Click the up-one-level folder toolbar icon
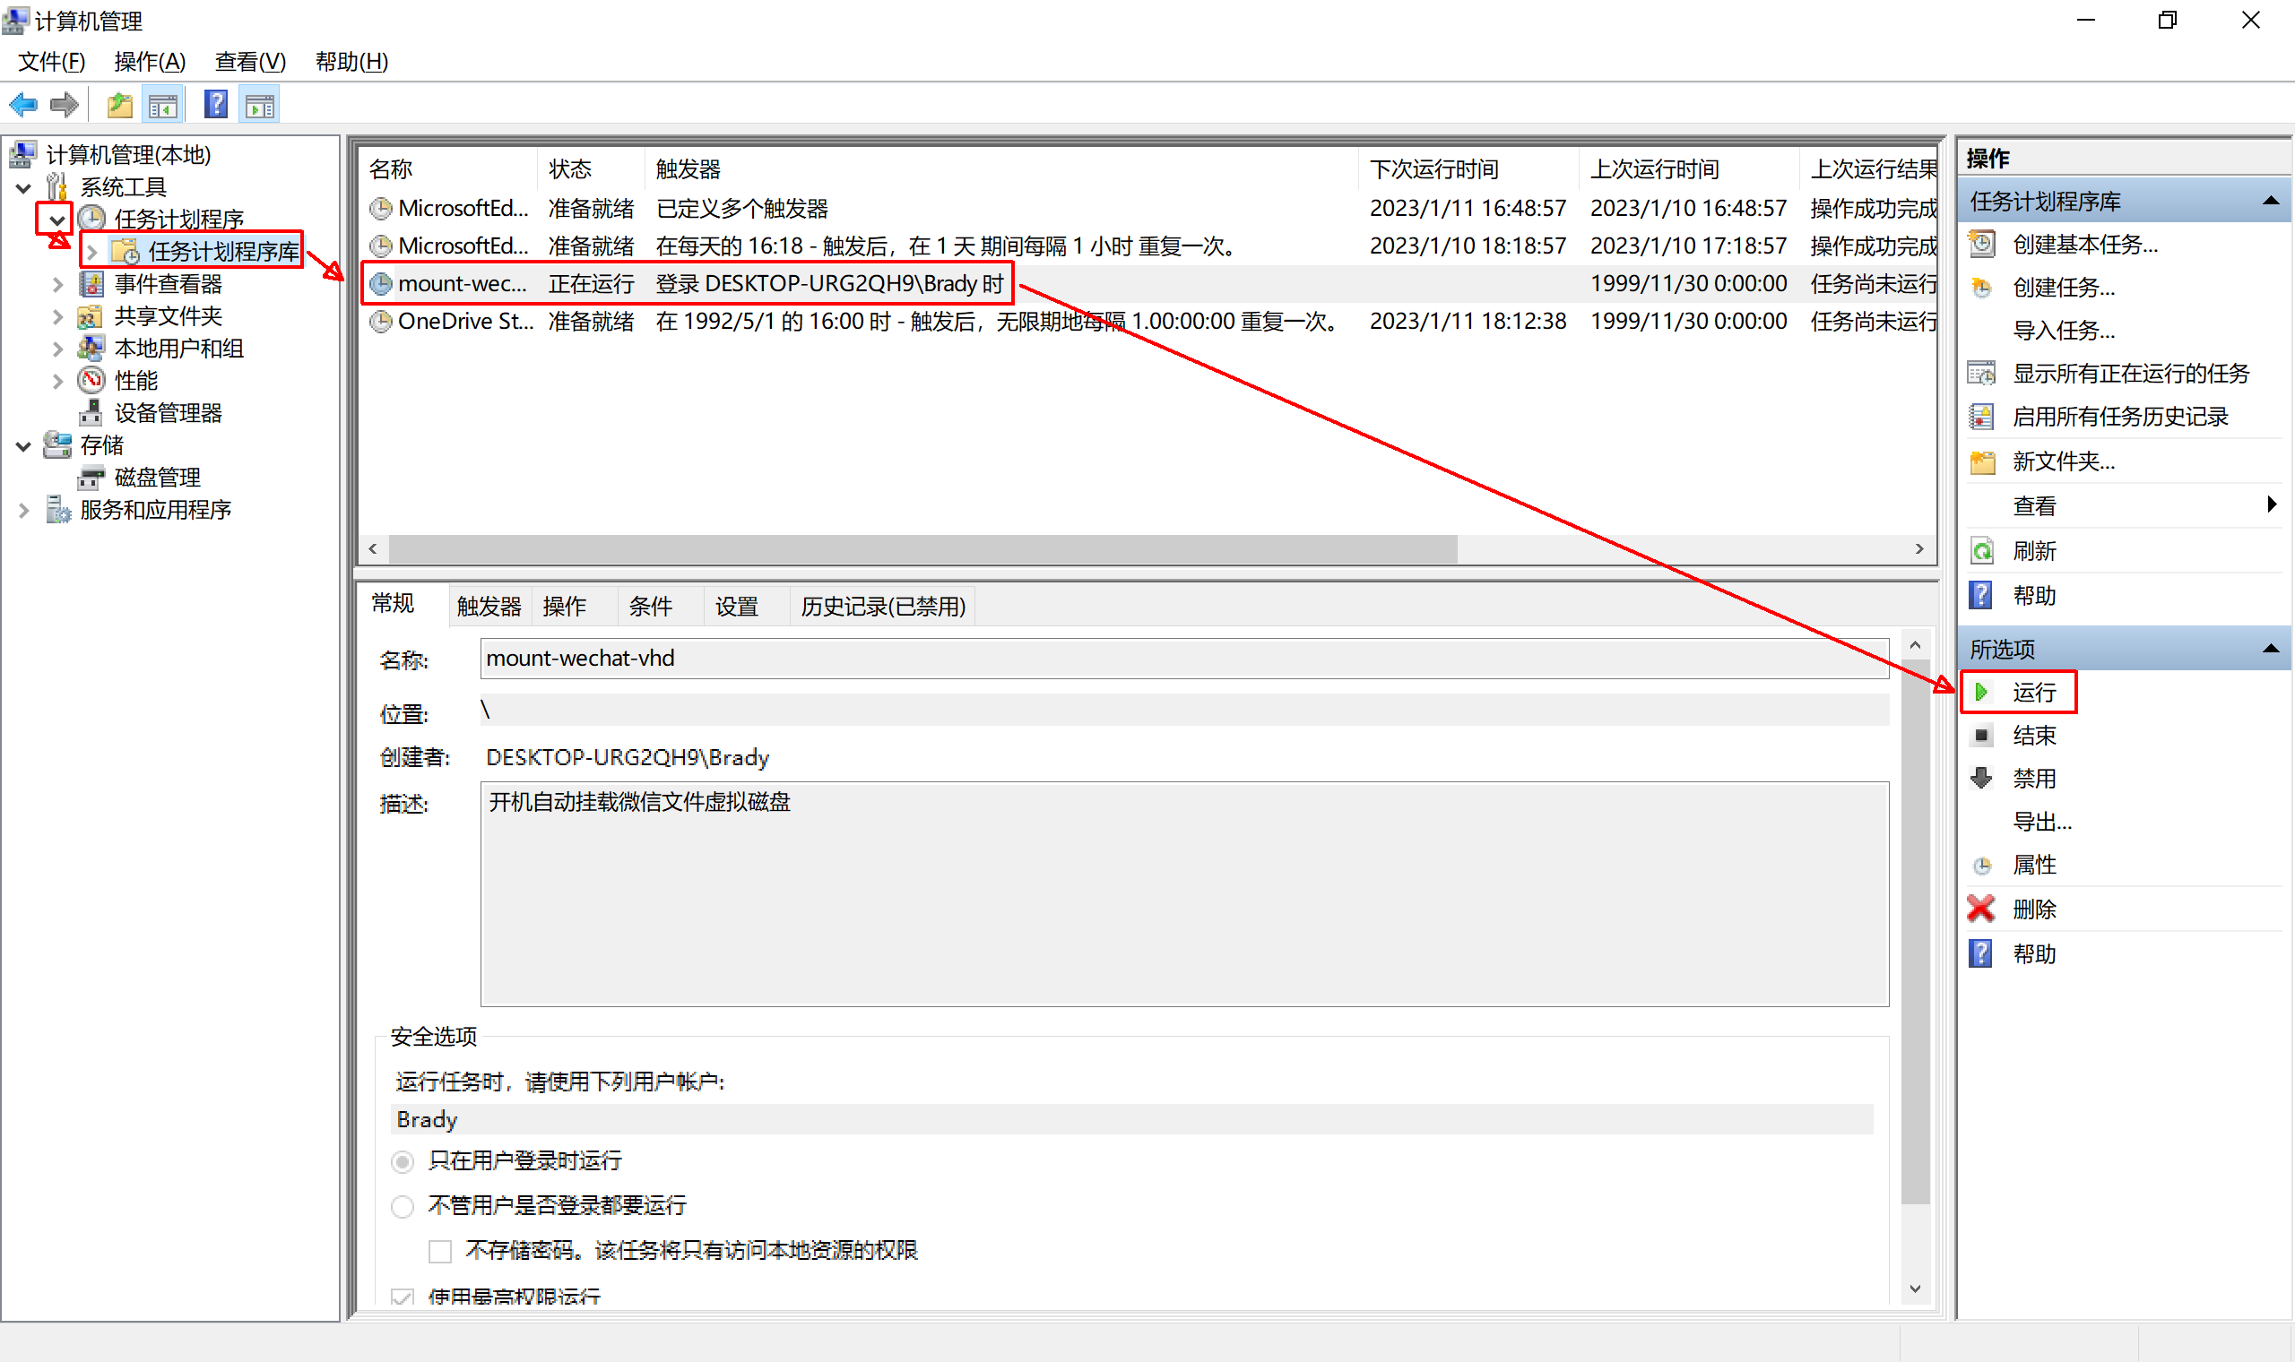This screenshot has width=2295, height=1362. [120, 106]
